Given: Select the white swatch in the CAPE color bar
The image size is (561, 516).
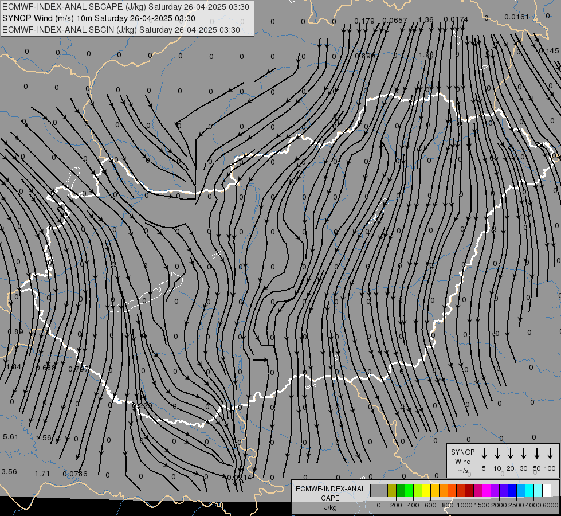Looking at the screenshot, I should click(546, 490).
